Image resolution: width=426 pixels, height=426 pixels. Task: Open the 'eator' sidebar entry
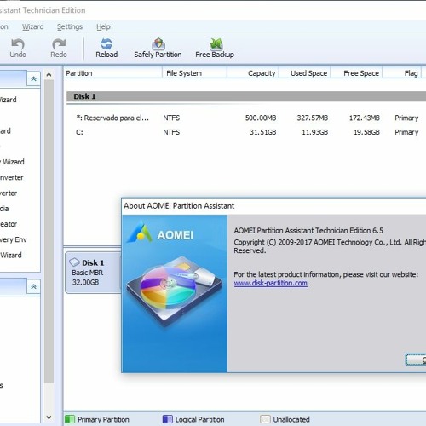9,224
